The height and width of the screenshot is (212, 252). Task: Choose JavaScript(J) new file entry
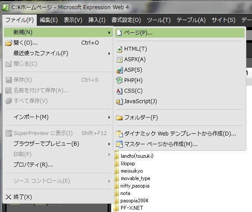click(179, 101)
